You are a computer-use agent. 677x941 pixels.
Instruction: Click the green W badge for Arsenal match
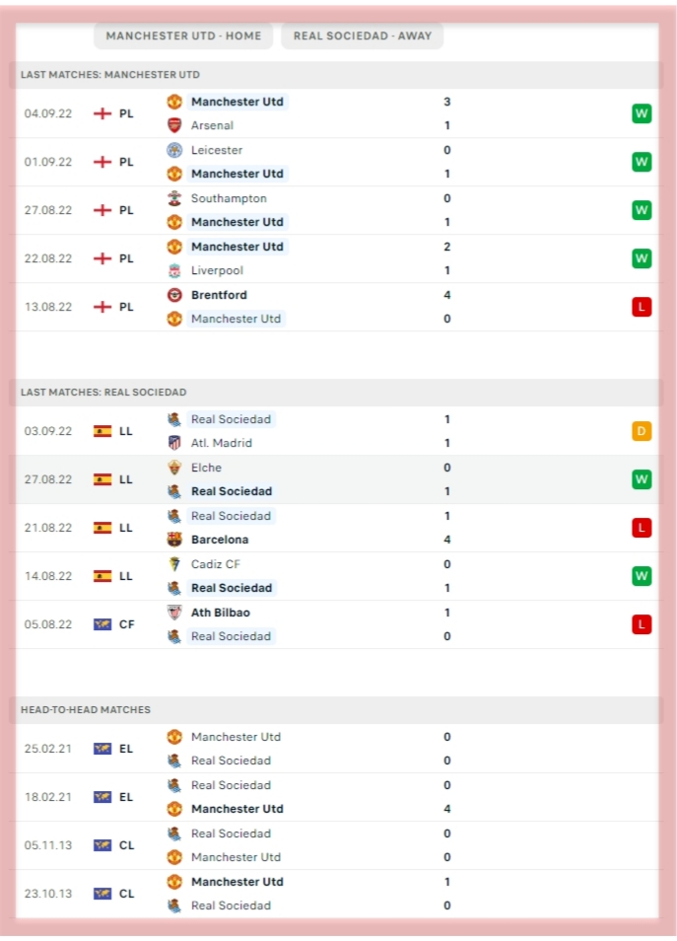pos(642,113)
